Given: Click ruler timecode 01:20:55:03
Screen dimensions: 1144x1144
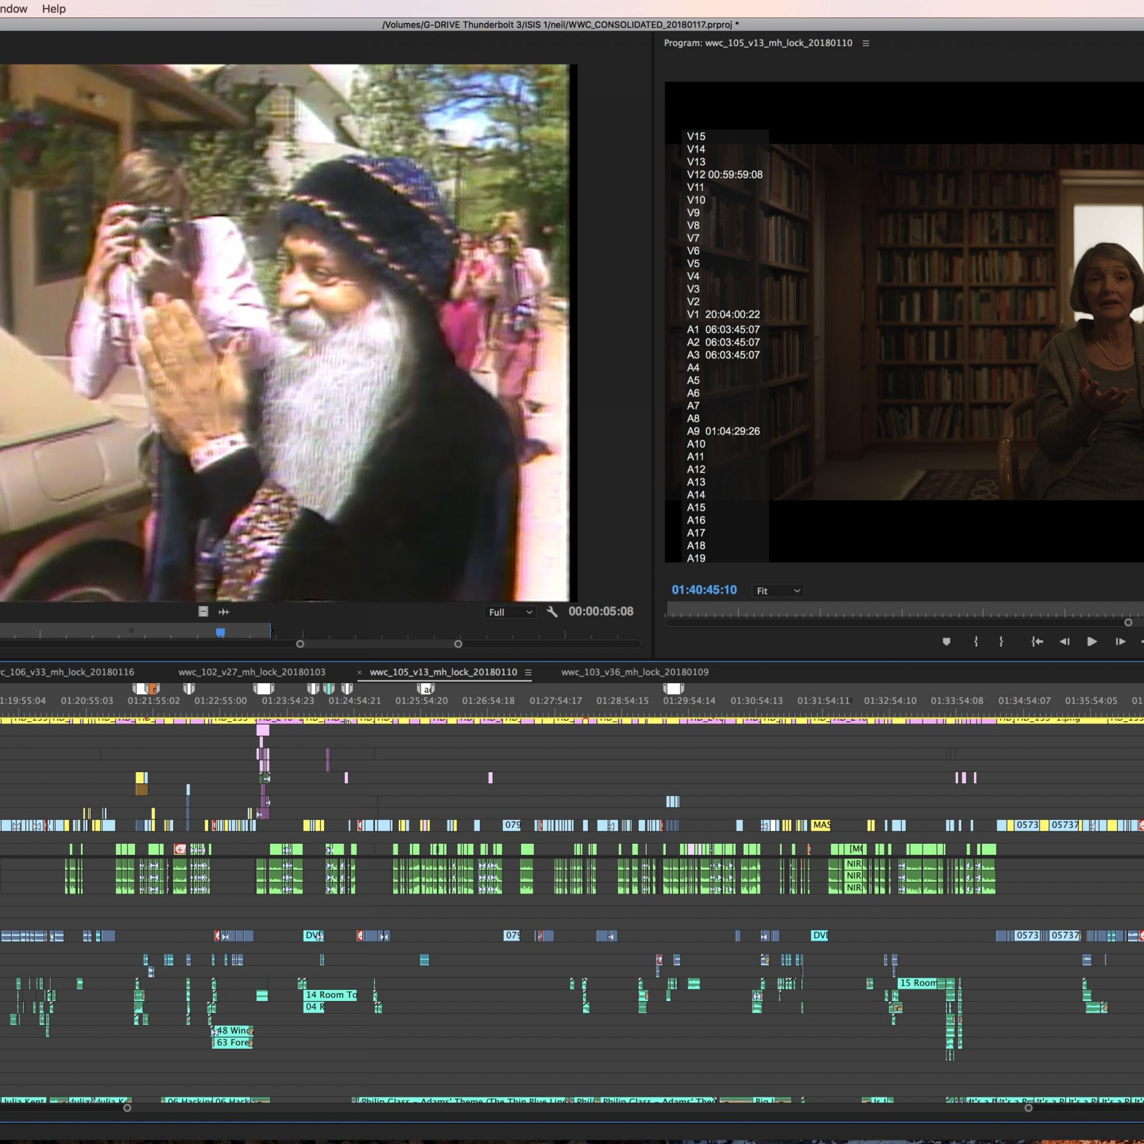Looking at the screenshot, I should [x=87, y=701].
